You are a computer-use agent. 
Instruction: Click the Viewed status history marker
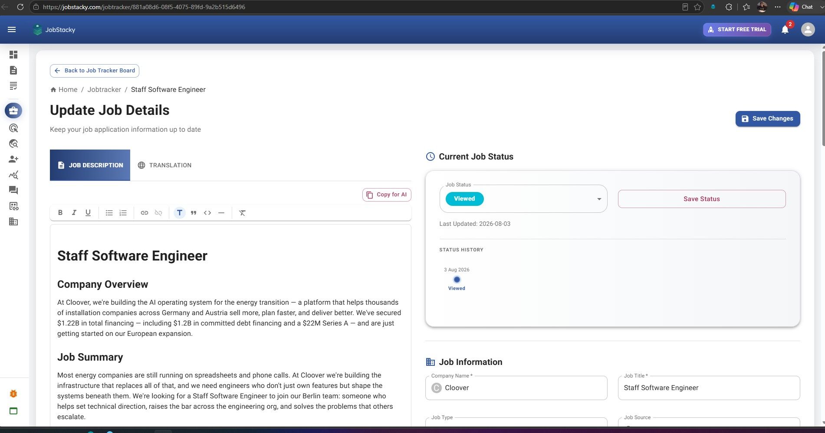pos(457,280)
